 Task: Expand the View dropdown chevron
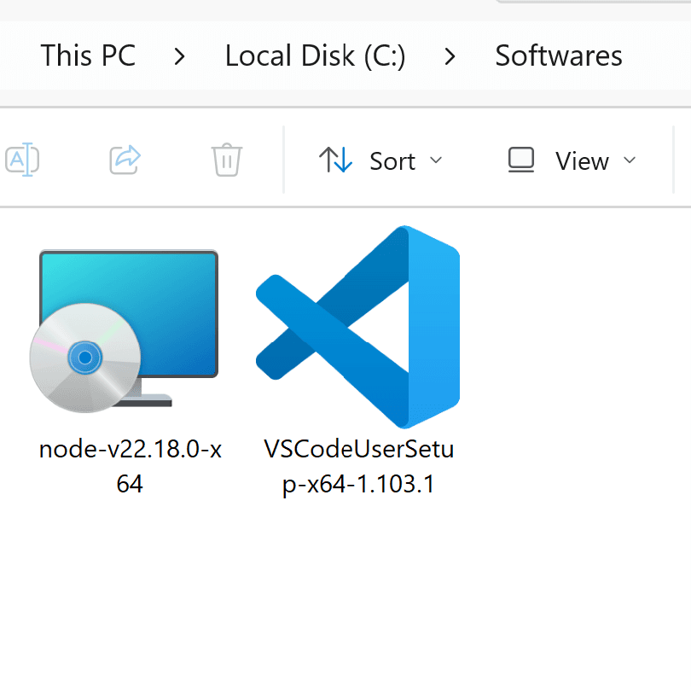(x=630, y=160)
